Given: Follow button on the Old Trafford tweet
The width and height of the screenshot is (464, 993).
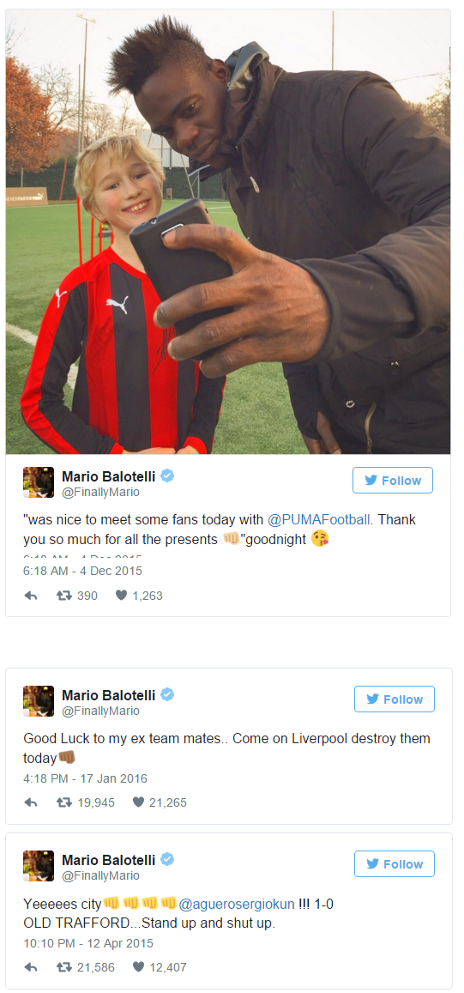Looking at the screenshot, I should pyautogui.click(x=395, y=863).
